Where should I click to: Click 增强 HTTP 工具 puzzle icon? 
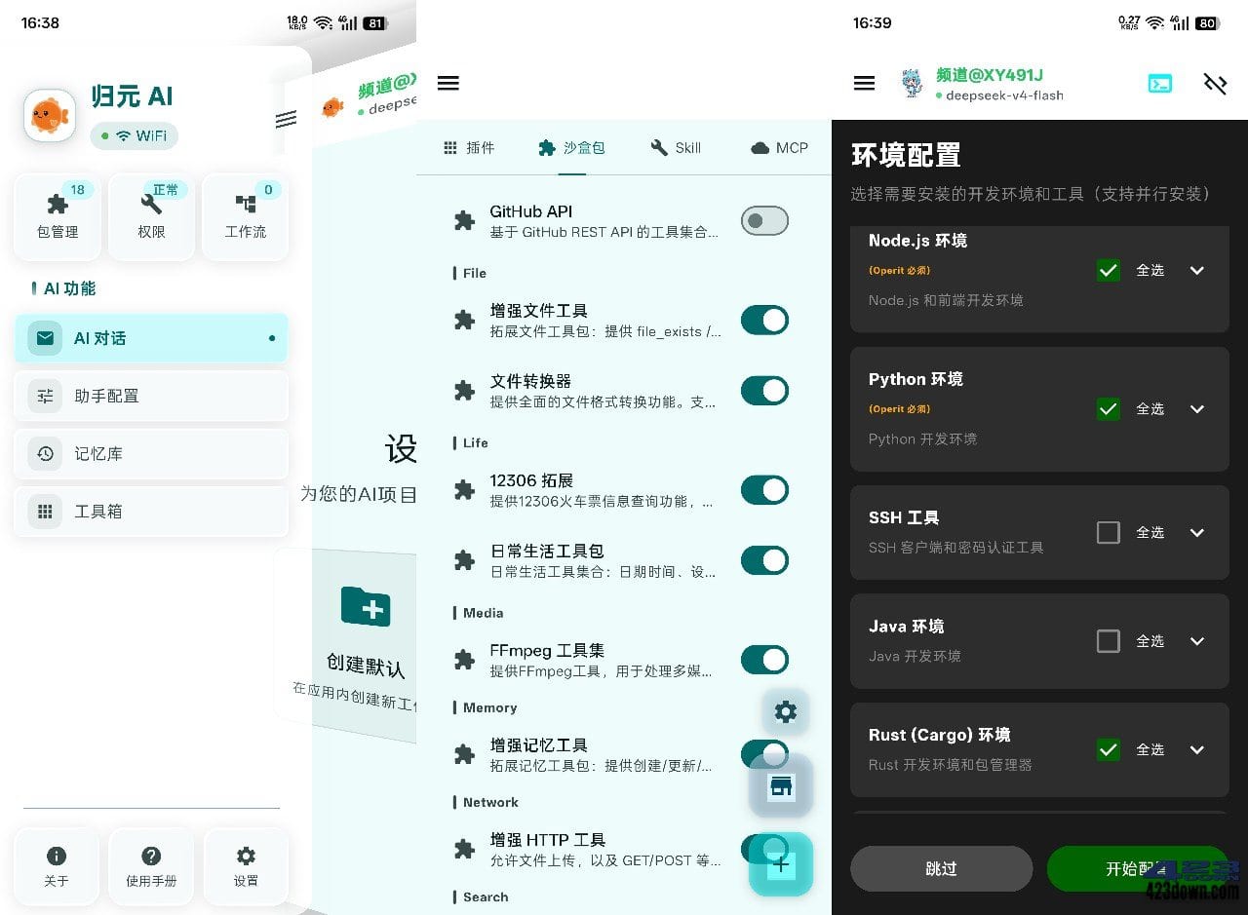click(465, 850)
